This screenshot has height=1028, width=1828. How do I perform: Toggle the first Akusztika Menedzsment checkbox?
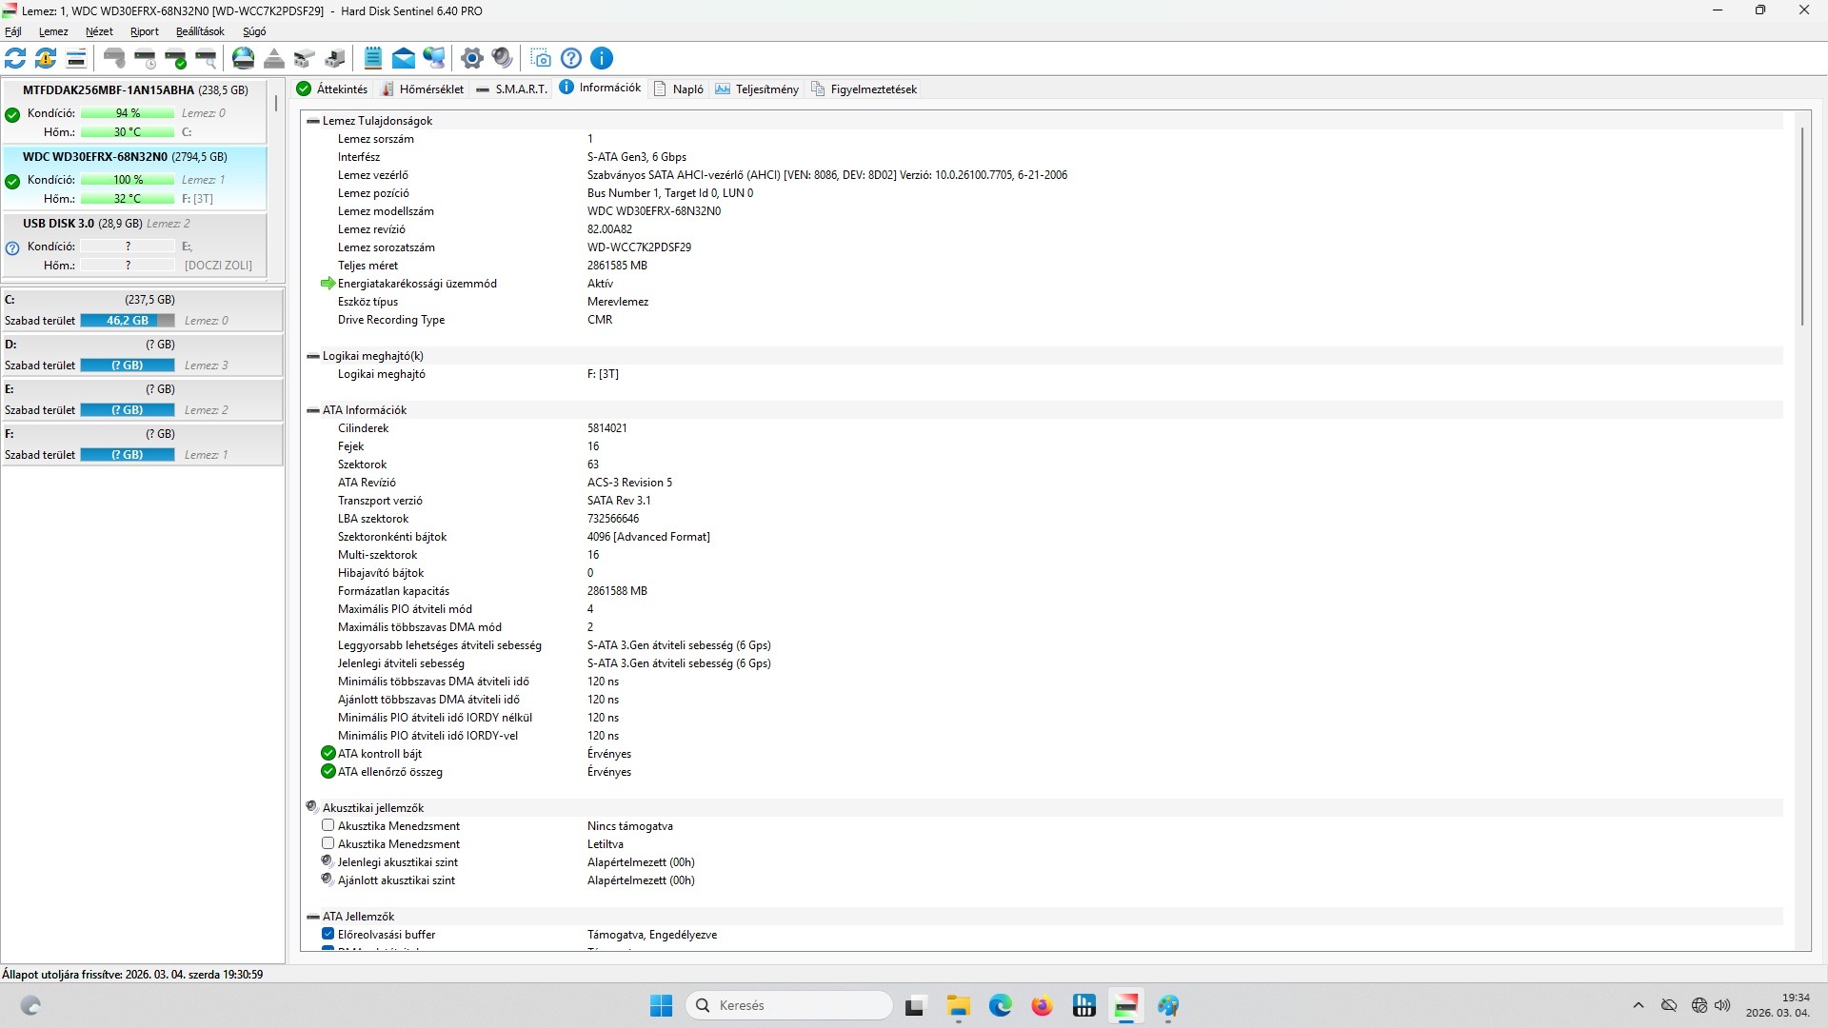coord(328,825)
